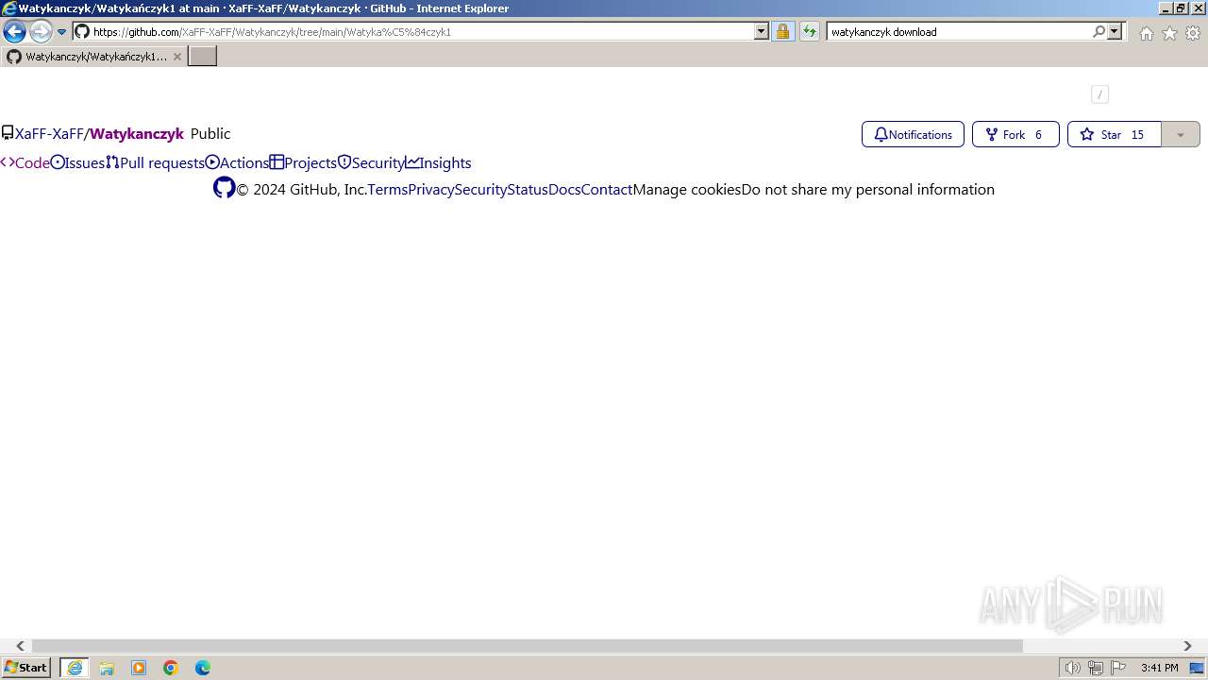The width and height of the screenshot is (1208, 680).
Task: Open a new blank browser tab
Action: (x=203, y=56)
